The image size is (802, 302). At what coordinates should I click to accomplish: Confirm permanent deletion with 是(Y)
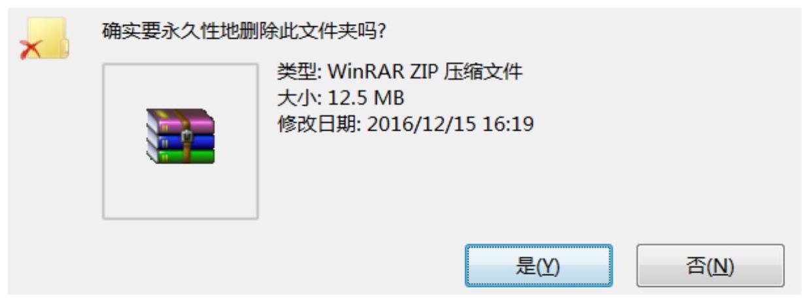pos(538,265)
